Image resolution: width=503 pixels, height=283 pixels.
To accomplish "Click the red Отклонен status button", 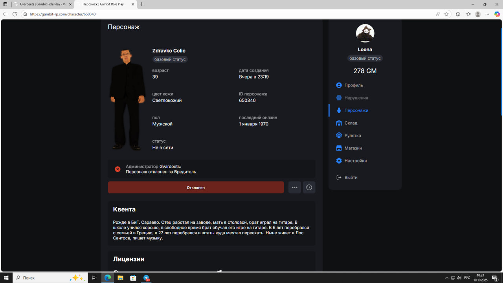I will (196, 187).
